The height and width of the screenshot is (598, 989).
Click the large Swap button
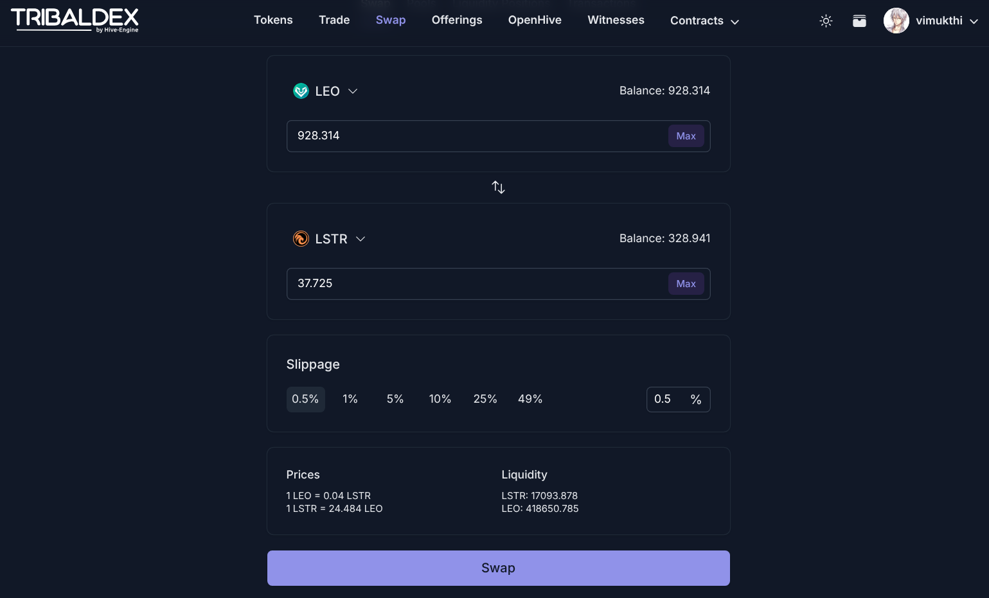[x=498, y=568]
